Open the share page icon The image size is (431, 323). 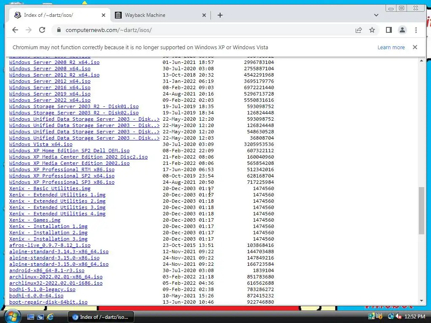click(x=359, y=30)
